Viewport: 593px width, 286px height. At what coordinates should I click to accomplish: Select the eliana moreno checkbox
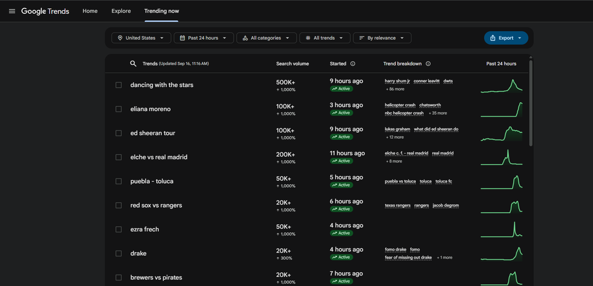(x=118, y=109)
